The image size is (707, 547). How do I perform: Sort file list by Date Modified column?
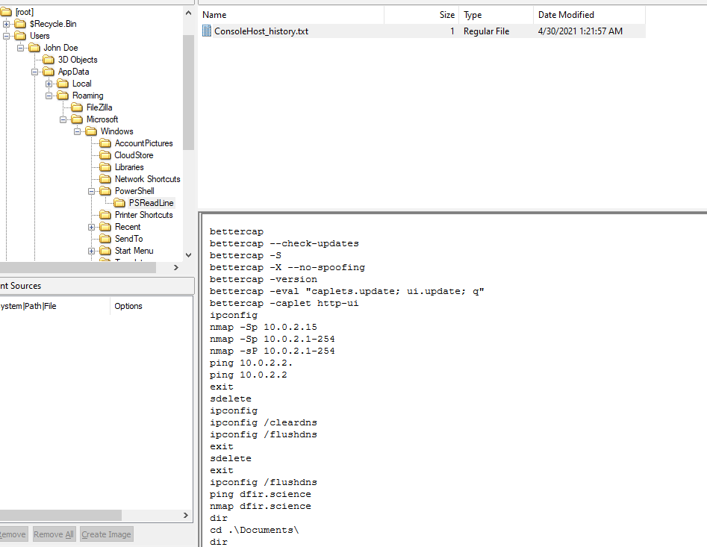567,15
